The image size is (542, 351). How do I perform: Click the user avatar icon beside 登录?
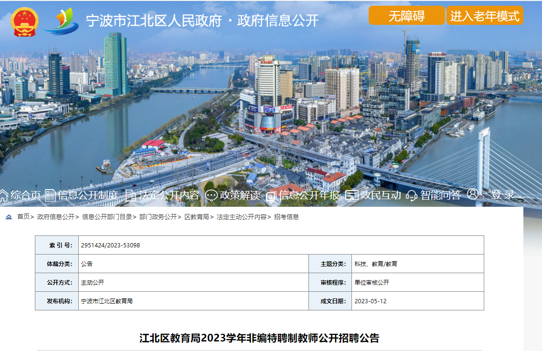tap(473, 194)
